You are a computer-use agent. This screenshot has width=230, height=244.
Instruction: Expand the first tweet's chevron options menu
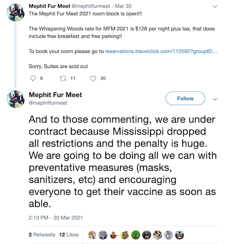[215, 6]
